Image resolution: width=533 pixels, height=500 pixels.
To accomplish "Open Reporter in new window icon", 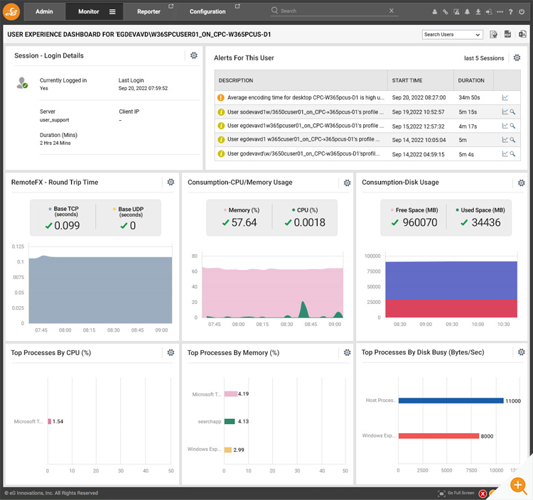I will click(x=171, y=6).
